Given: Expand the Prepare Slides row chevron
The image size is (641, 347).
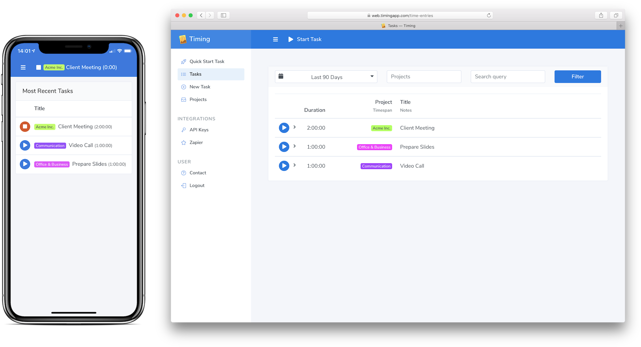Looking at the screenshot, I should click(294, 146).
